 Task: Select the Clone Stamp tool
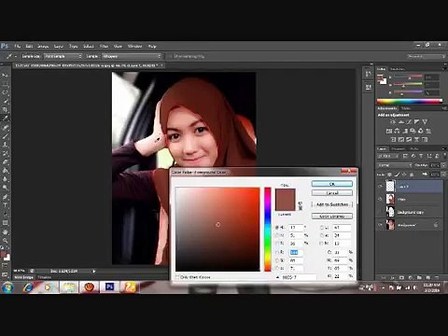(6, 145)
